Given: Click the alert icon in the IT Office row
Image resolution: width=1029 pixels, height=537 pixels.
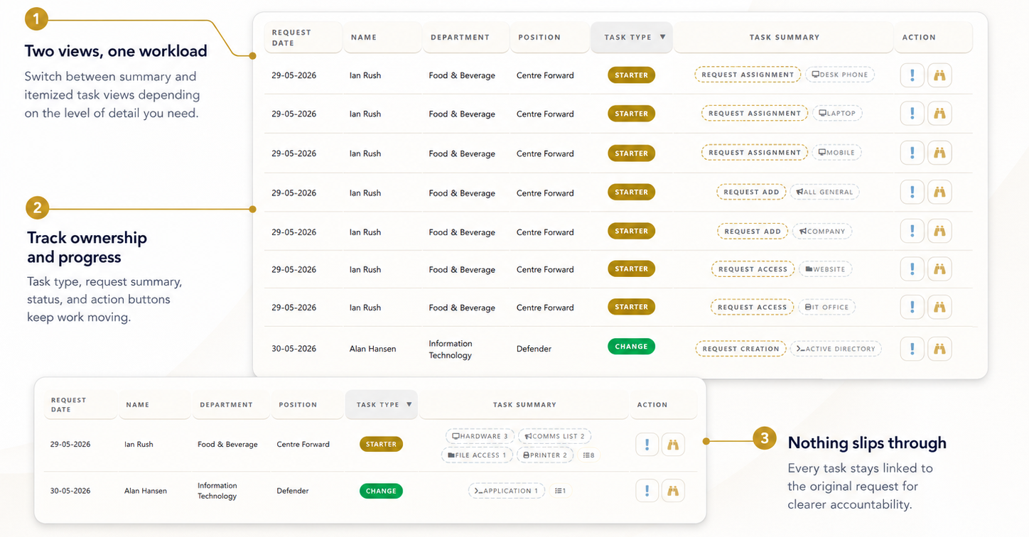Looking at the screenshot, I should [912, 308].
